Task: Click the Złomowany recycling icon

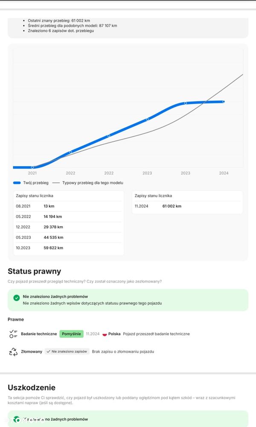Action: tap(13, 352)
